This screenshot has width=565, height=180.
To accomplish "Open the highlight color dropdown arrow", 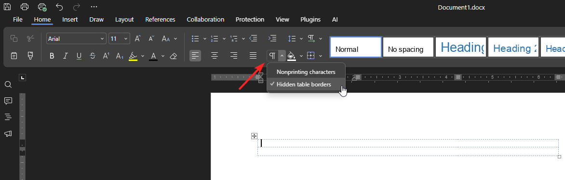I will (143, 56).
